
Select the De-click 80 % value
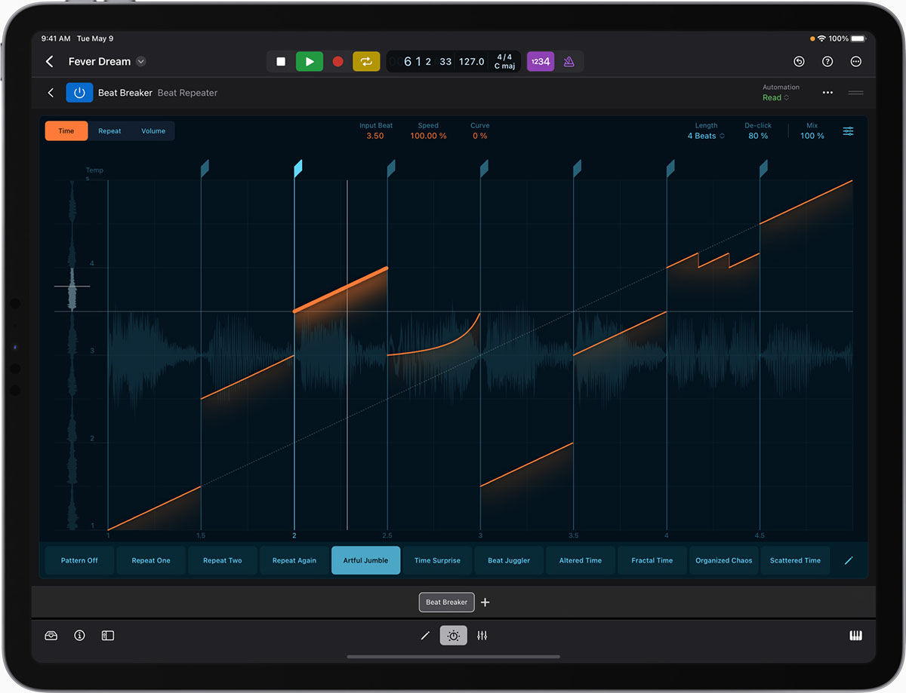pos(758,136)
